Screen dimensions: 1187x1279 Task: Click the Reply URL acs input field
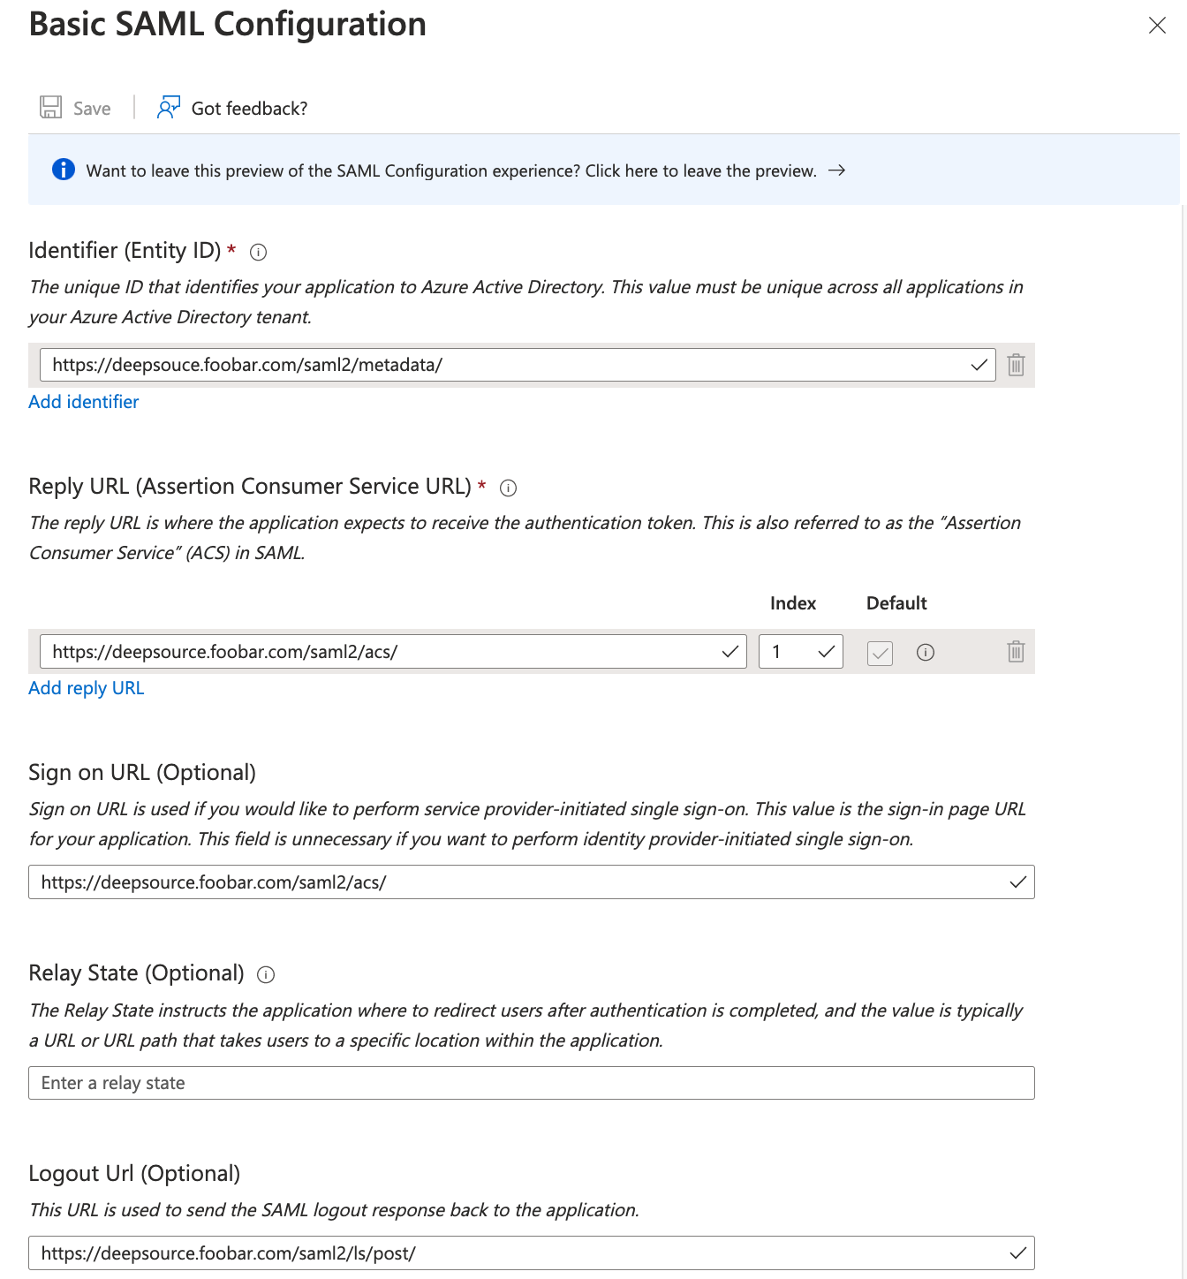tap(380, 652)
